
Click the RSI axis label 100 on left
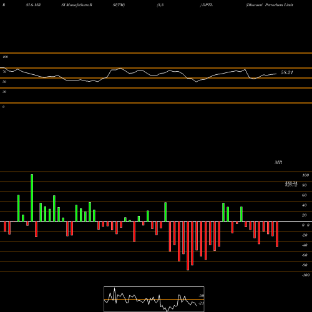pos(6,57)
